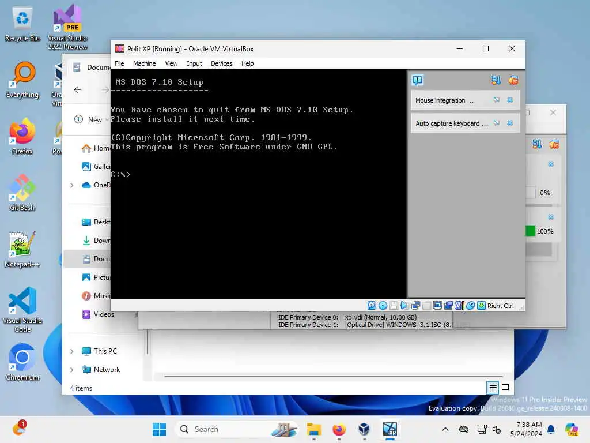Click the back arrow in File Explorer
590x443 pixels.
(78, 89)
